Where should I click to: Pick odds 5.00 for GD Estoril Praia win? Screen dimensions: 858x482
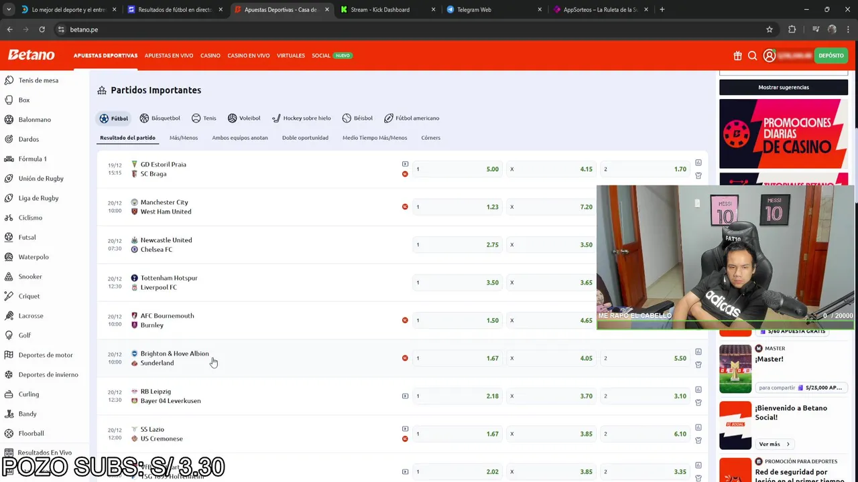point(457,169)
